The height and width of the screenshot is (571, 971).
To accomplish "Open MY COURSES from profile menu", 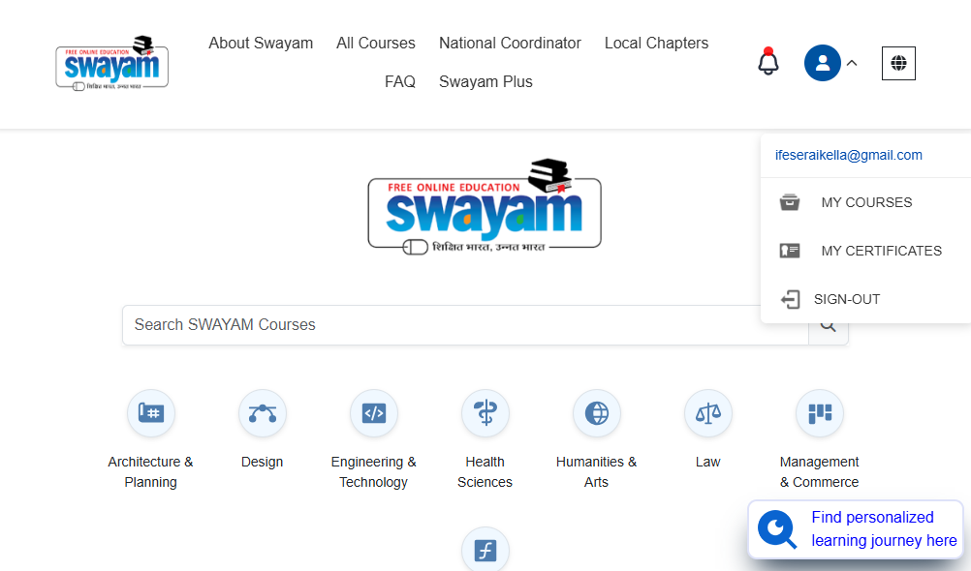I will [x=865, y=202].
